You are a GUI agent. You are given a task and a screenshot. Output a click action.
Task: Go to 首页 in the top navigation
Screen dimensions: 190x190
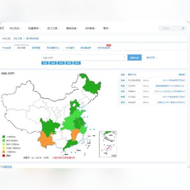click(x=2, y=28)
